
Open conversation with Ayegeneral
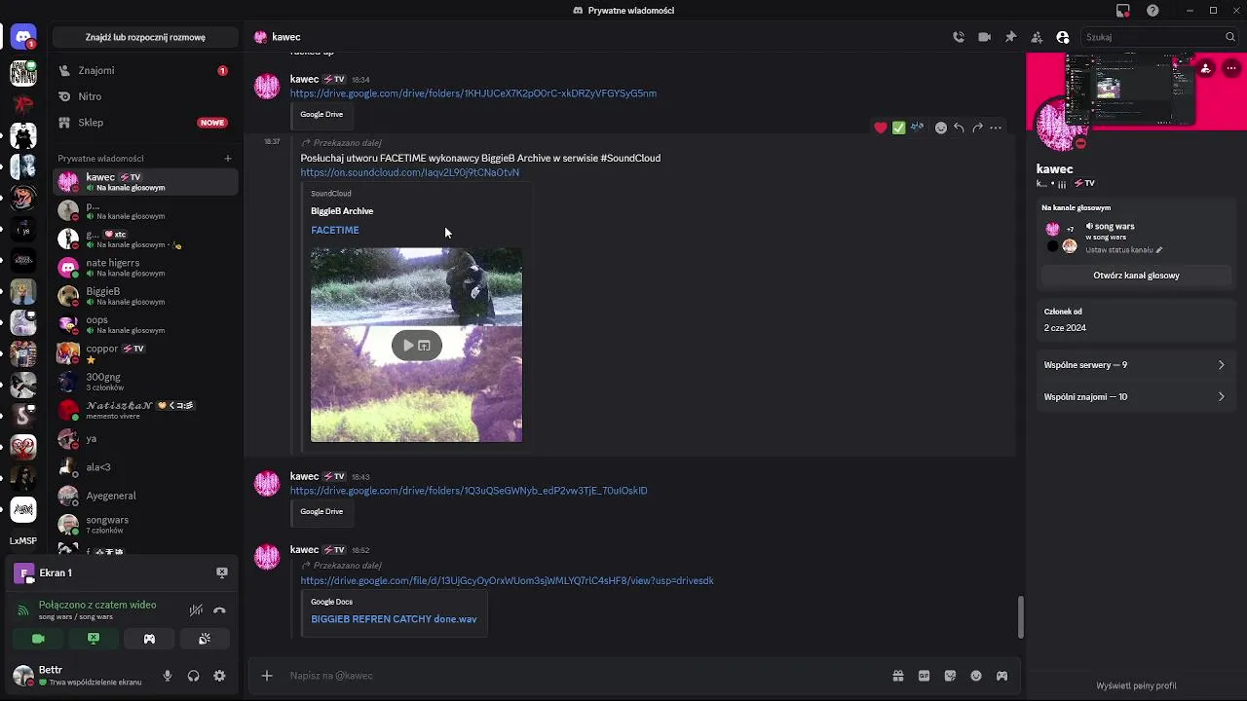(145, 496)
